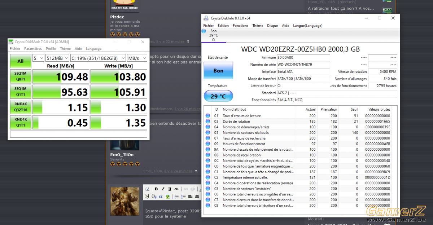Open Fichier menu in CrystalDiskInfo
The width and height of the screenshot is (433, 225).
pyautogui.click(x=209, y=26)
